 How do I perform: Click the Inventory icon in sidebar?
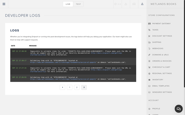pos(149,80)
